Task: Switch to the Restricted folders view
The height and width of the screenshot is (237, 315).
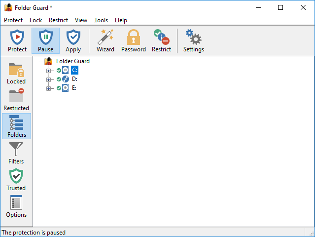Action: click(x=16, y=100)
